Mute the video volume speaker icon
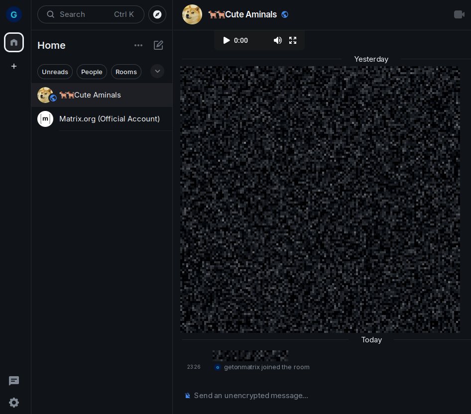 point(277,40)
